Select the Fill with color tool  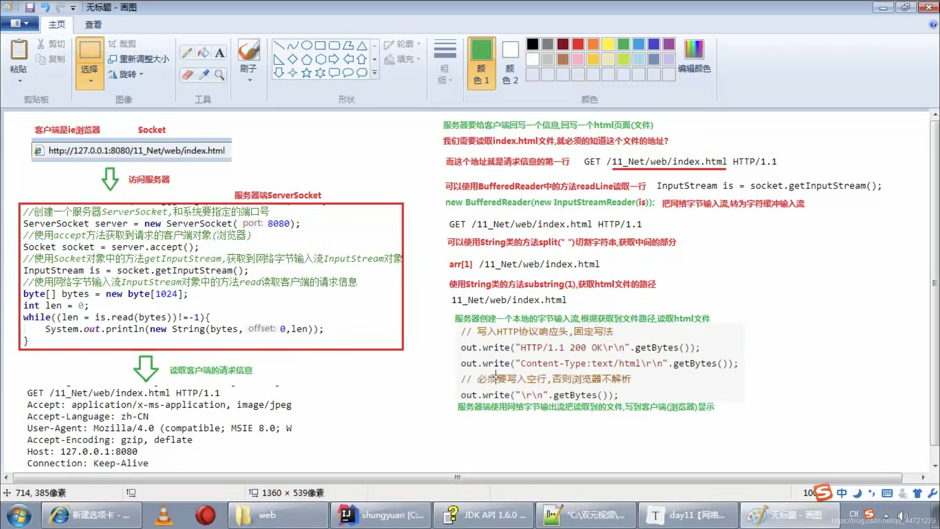(x=203, y=52)
